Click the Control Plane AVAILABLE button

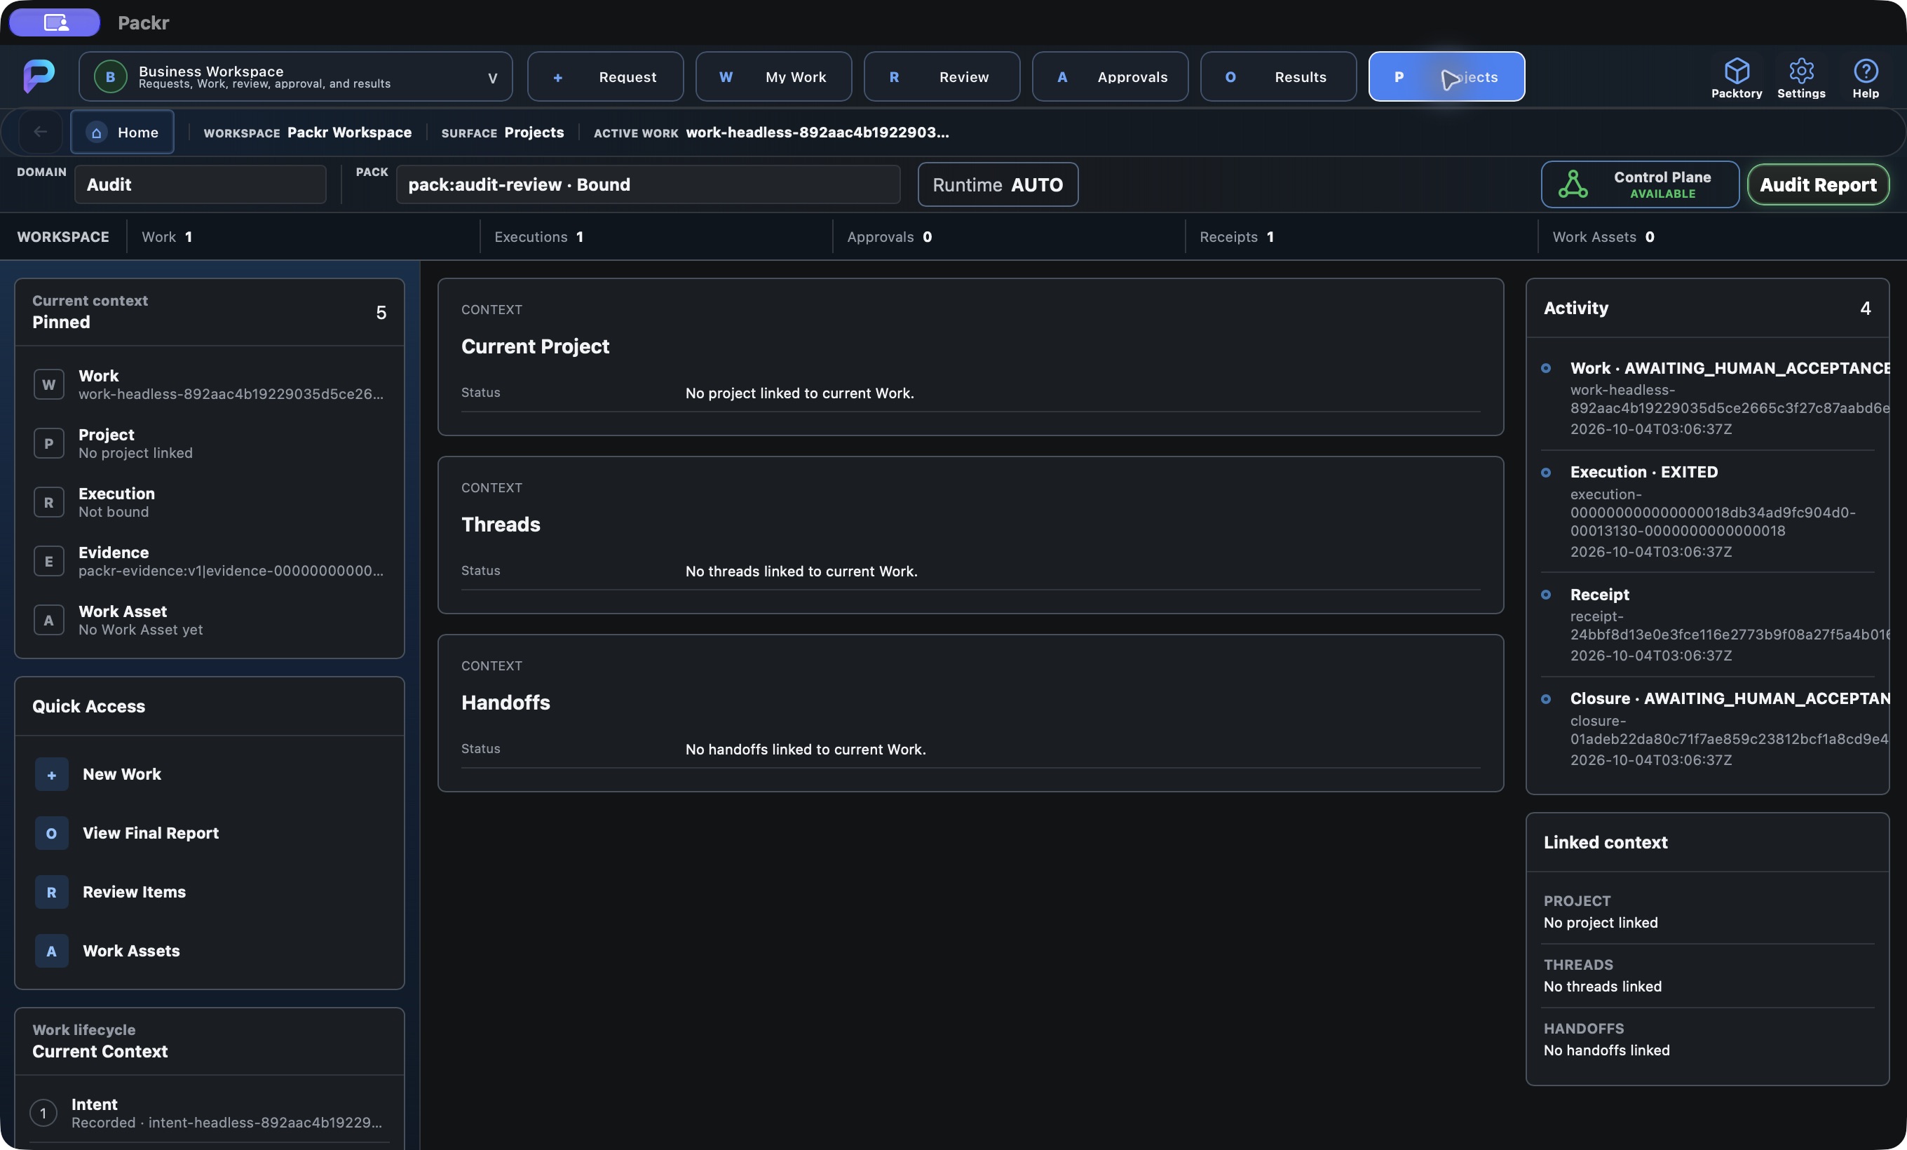(x=1640, y=184)
